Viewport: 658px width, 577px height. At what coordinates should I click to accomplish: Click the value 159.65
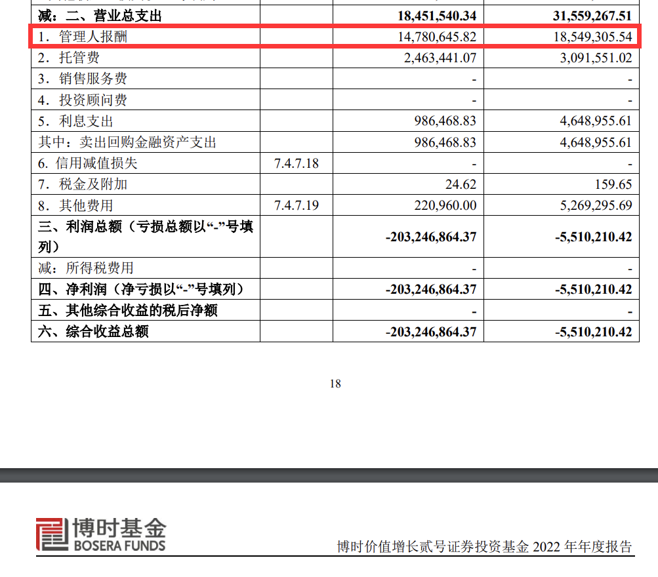coord(613,184)
